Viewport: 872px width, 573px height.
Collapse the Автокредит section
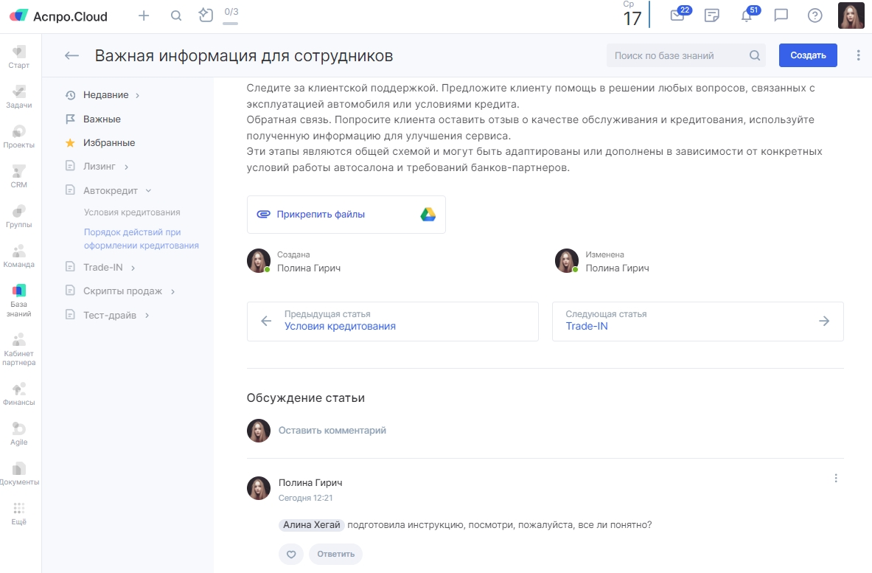148,190
